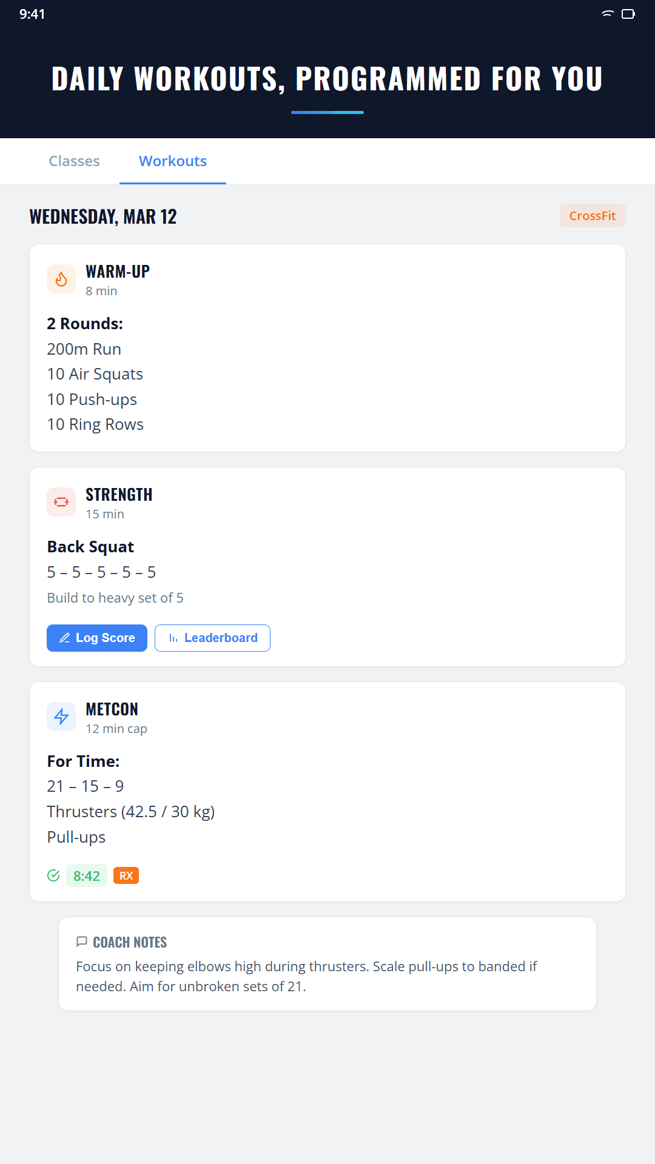The image size is (655, 1164).
Task: Toggle the completed time badge showing 8:42
Action: click(86, 875)
